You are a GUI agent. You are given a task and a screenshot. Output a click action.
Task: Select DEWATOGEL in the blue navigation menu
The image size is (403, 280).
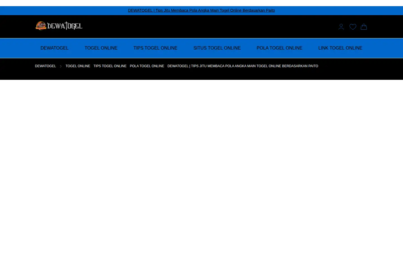point(55,48)
